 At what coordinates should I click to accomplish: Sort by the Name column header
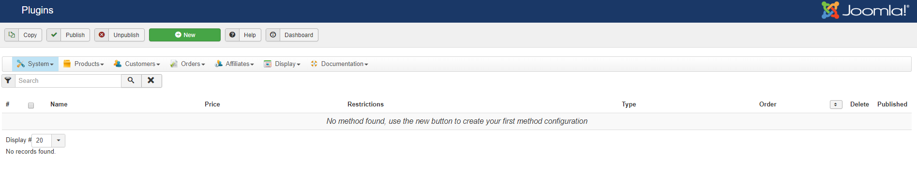click(59, 104)
